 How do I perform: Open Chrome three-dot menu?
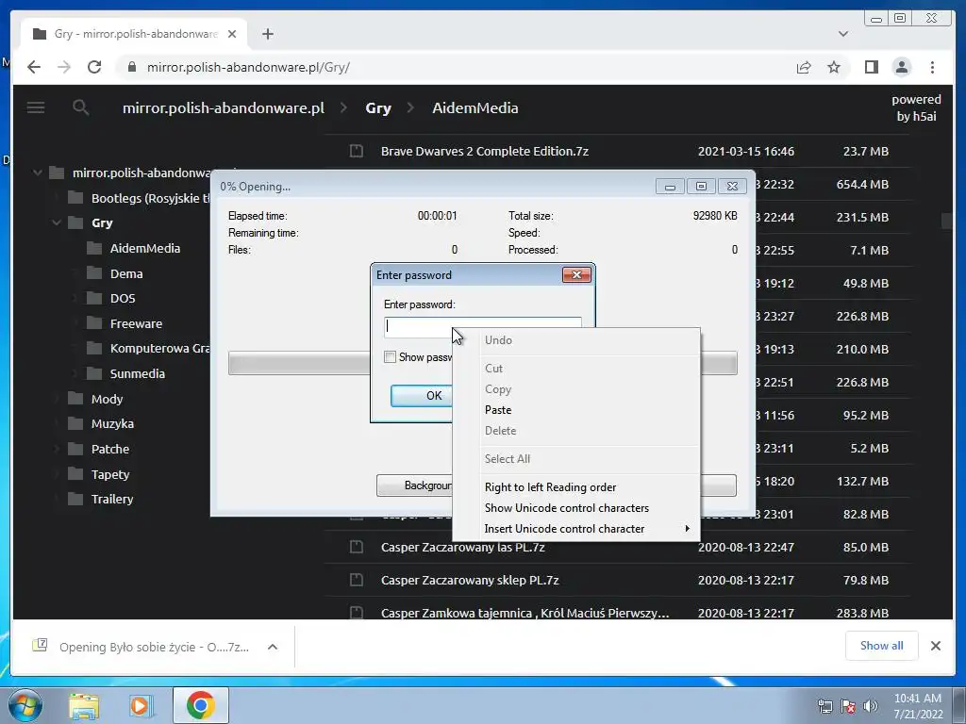click(932, 67)
